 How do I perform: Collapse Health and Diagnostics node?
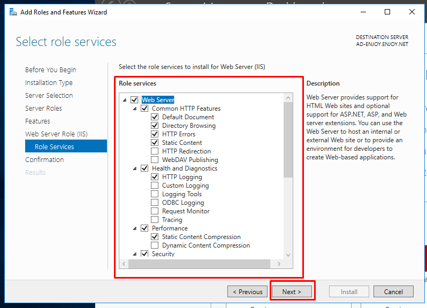pyautogui.click(x=135, y=168)
